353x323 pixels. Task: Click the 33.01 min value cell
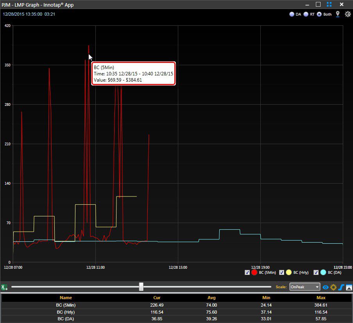266,319
